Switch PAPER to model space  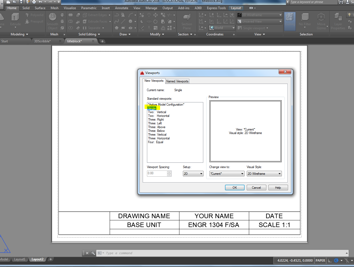(320, 260)
